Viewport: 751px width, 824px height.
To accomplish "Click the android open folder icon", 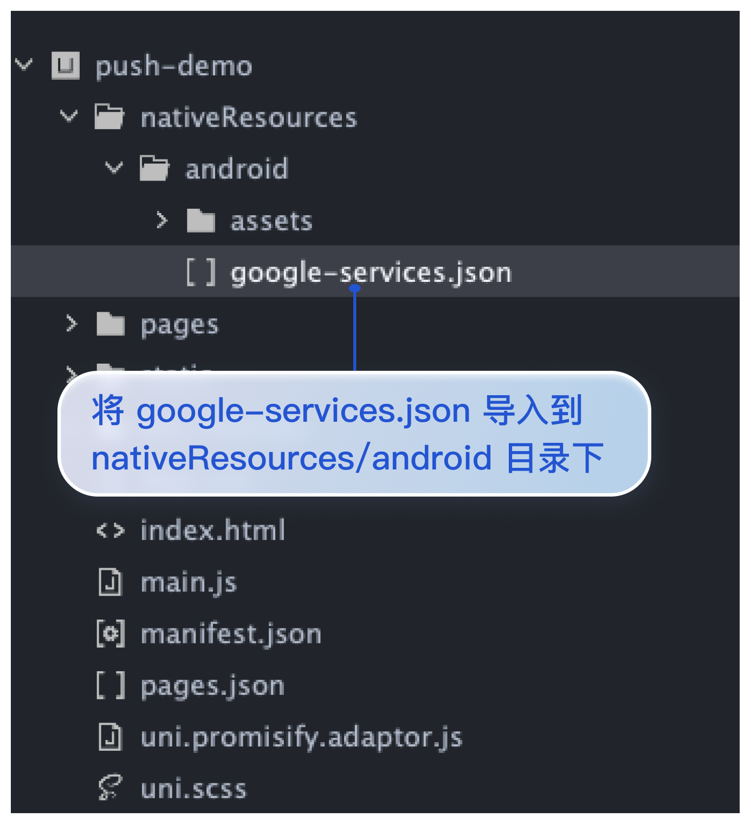I will click(154, 168).
